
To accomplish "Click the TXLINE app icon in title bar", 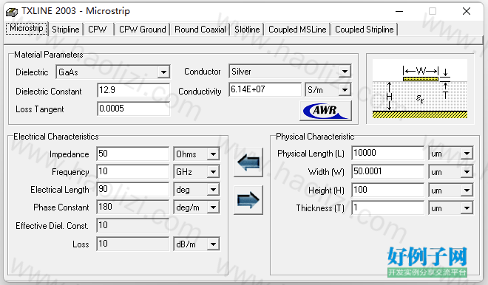I will [12, 12].
